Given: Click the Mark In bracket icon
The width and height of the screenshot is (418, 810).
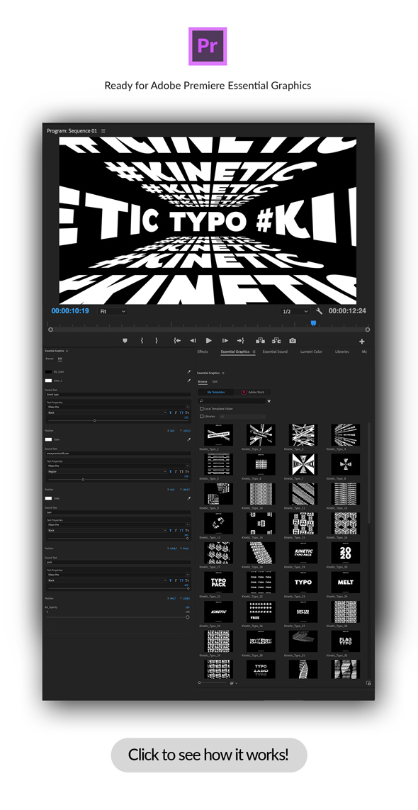Looking at the screenshot, I should tap(142, 340).
